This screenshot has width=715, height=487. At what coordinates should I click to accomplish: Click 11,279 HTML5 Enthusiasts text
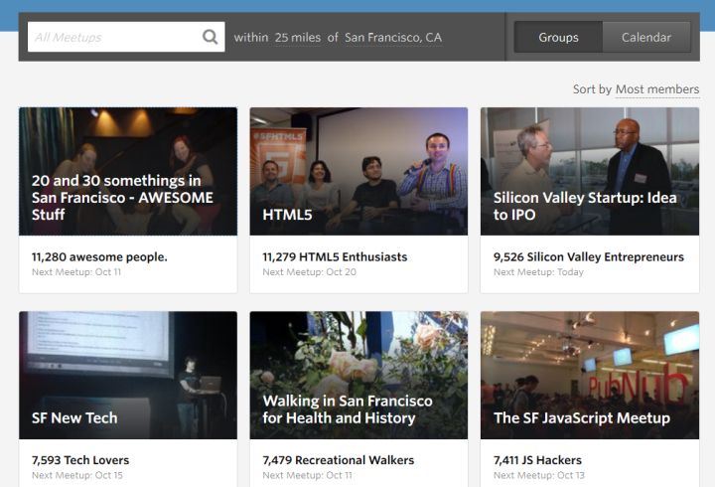pos(335,256)
